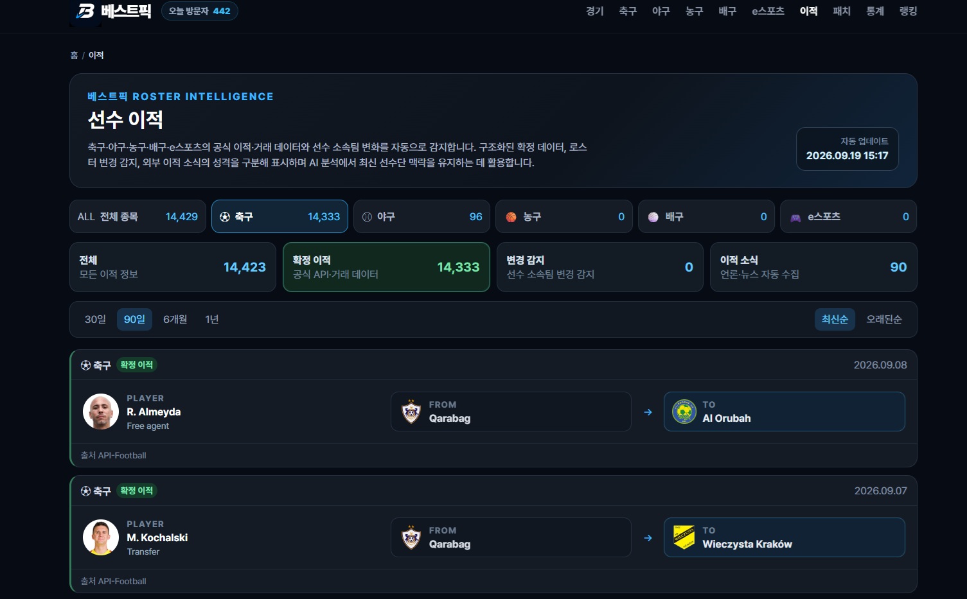Image resolution: width=967 pixels, height=599 pixels.
Task: Open 배구 in the top navigation
Action: tap(727, 11)
